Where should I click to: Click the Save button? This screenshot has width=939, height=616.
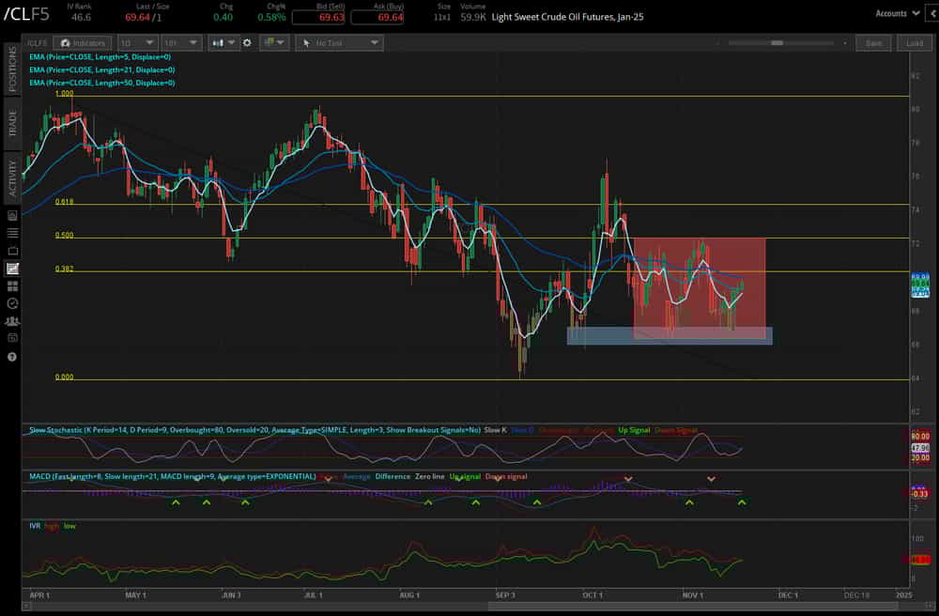click(873, 42)
